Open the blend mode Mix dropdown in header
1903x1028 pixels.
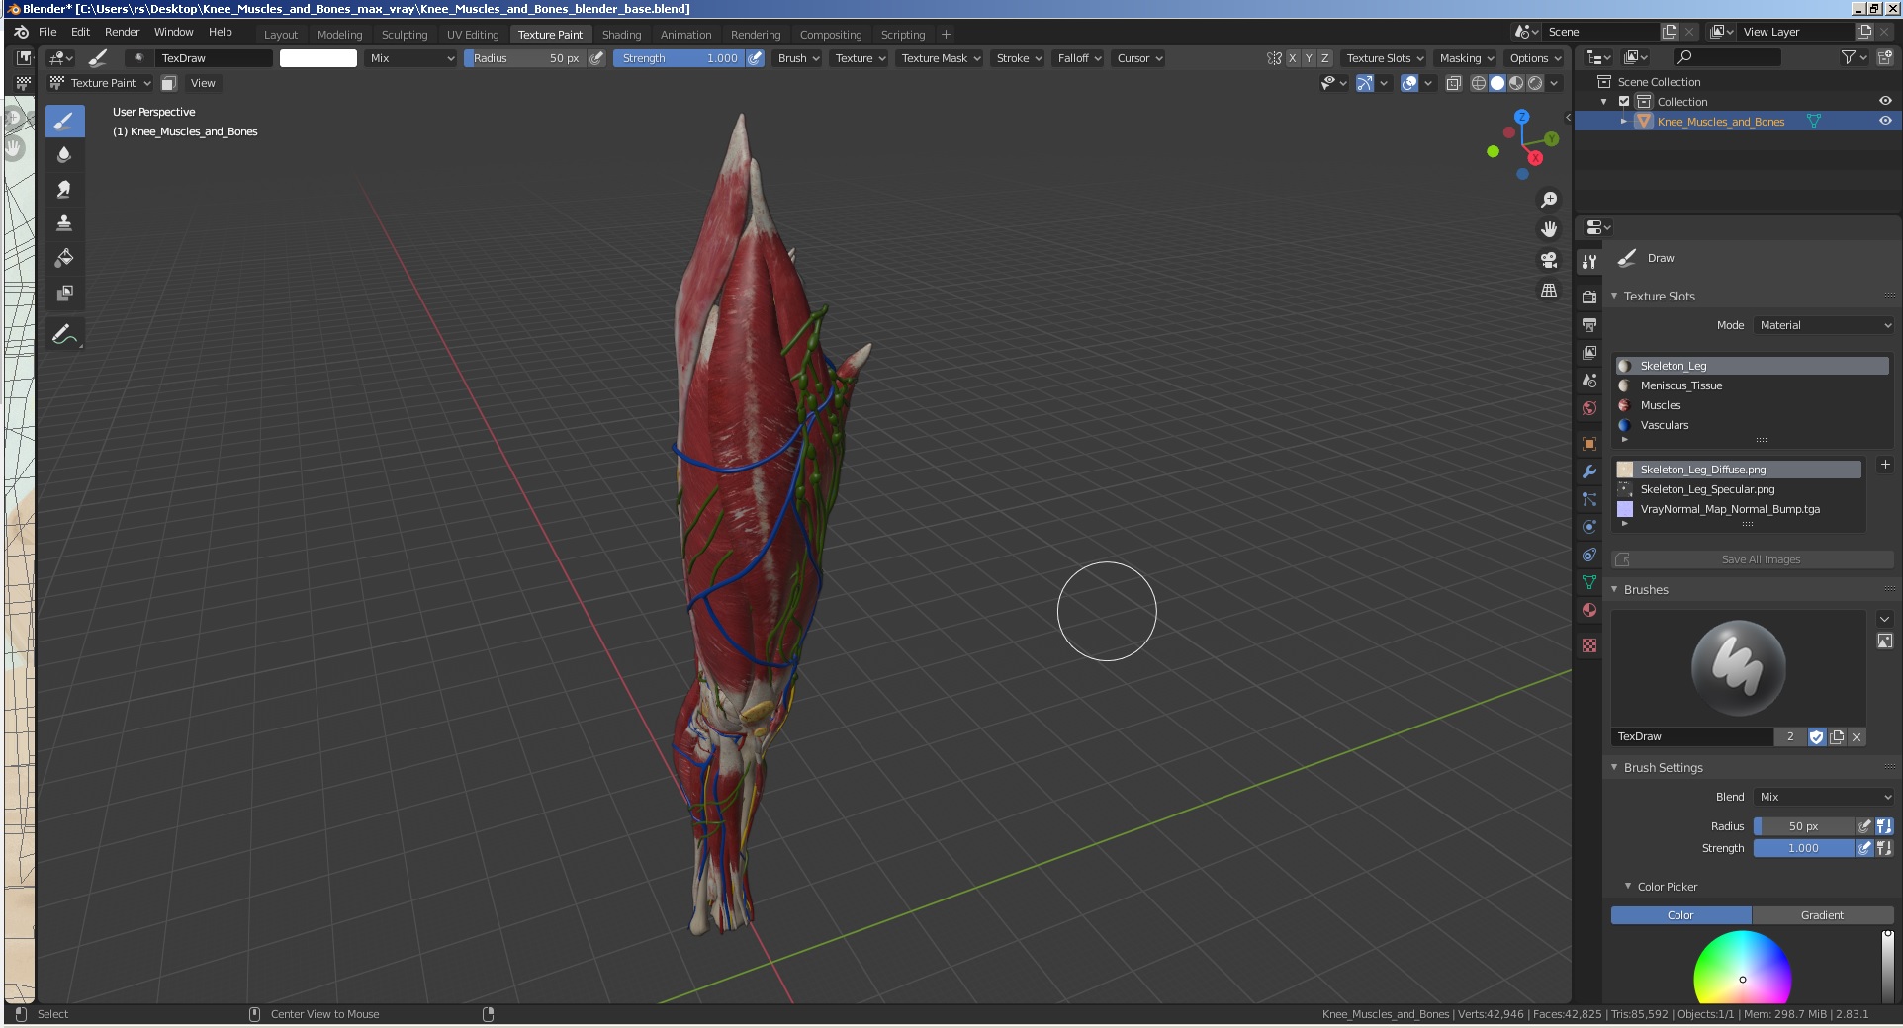pos(410,58)
